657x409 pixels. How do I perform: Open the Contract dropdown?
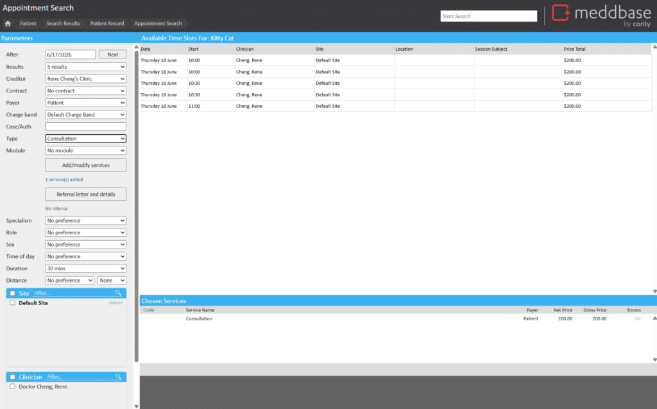click(x=85, y=91)
